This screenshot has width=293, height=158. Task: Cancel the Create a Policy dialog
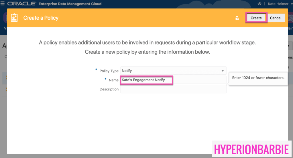276,18
